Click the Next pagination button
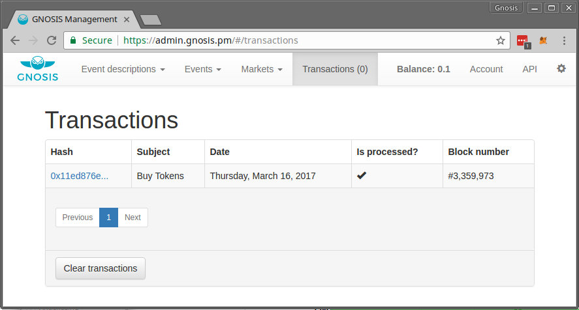The width and height of the screenshot is (579, 310). coord(133,218)
